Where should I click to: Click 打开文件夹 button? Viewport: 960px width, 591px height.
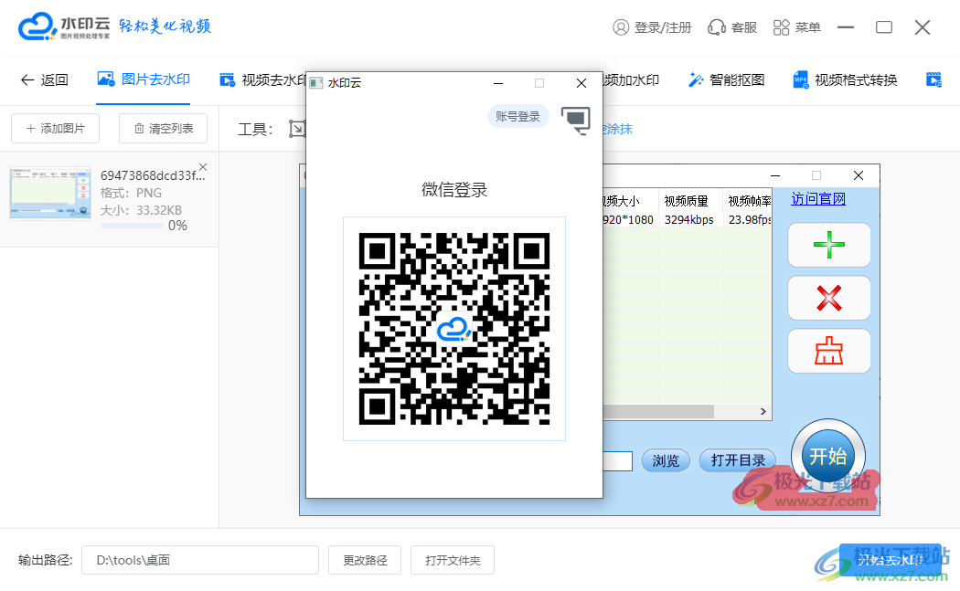453,561
